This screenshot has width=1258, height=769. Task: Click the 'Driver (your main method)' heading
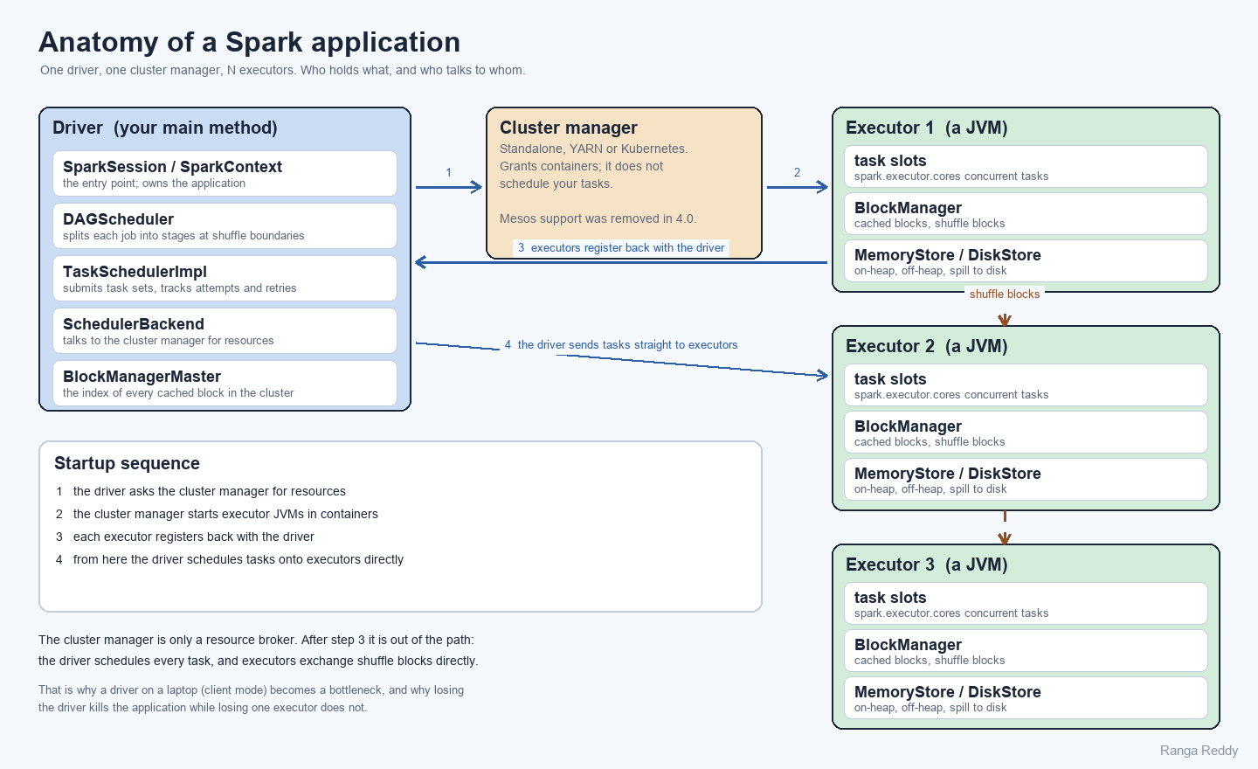[165, 128]
